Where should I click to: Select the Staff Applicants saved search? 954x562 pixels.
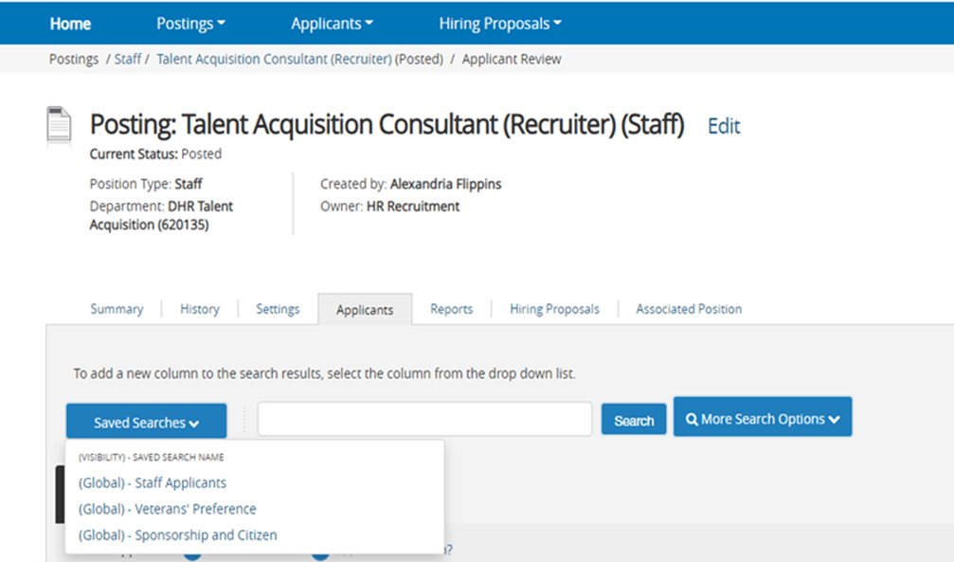(x=153, y=482)
